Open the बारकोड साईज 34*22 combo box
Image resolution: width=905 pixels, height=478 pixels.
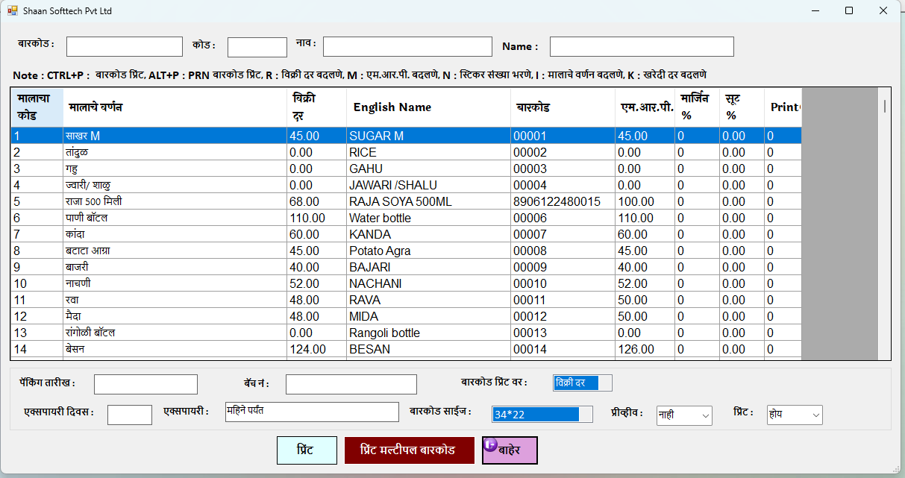point(542,415)
